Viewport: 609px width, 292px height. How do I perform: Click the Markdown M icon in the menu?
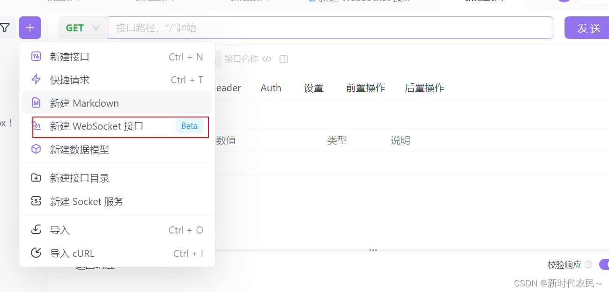tap(36, 103)
